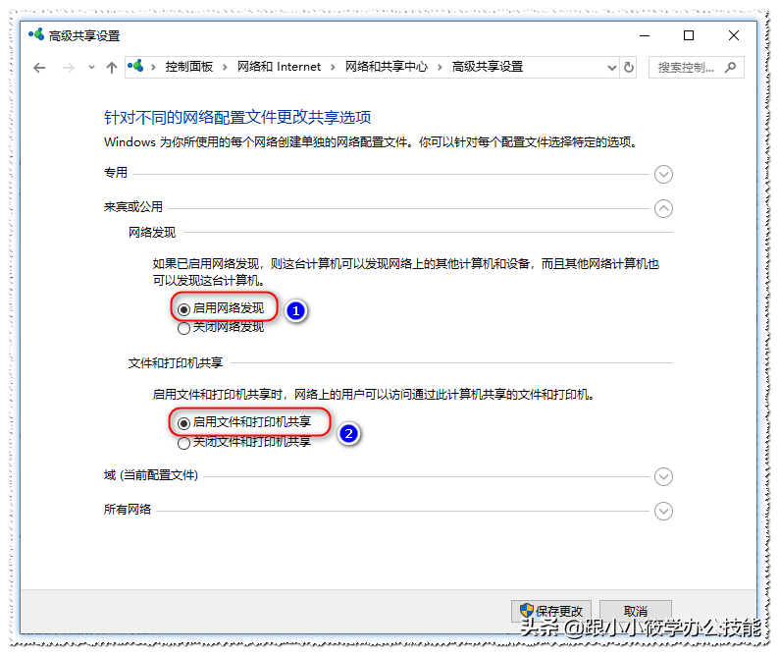
Task: Go up one level arrow
Action: point(112,68)
